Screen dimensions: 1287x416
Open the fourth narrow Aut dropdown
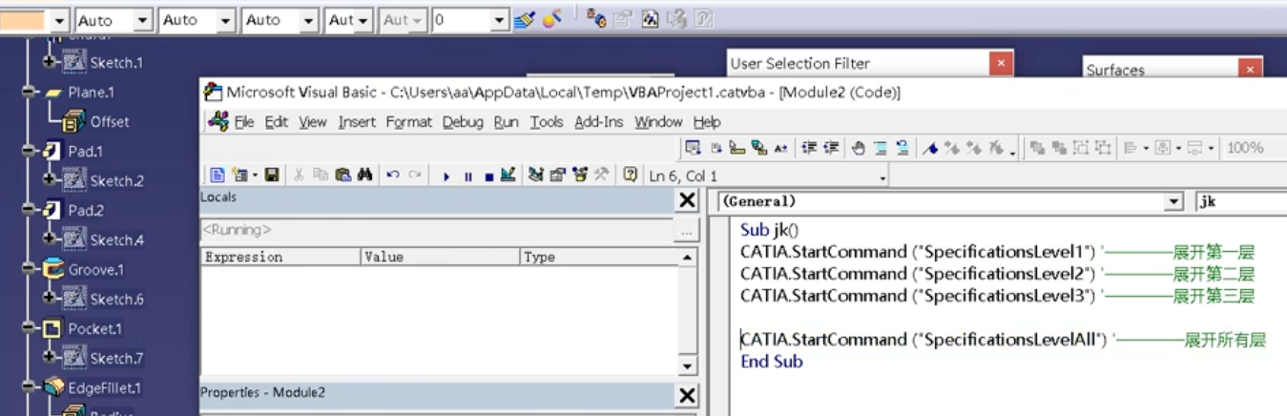[x=363, y=20]
